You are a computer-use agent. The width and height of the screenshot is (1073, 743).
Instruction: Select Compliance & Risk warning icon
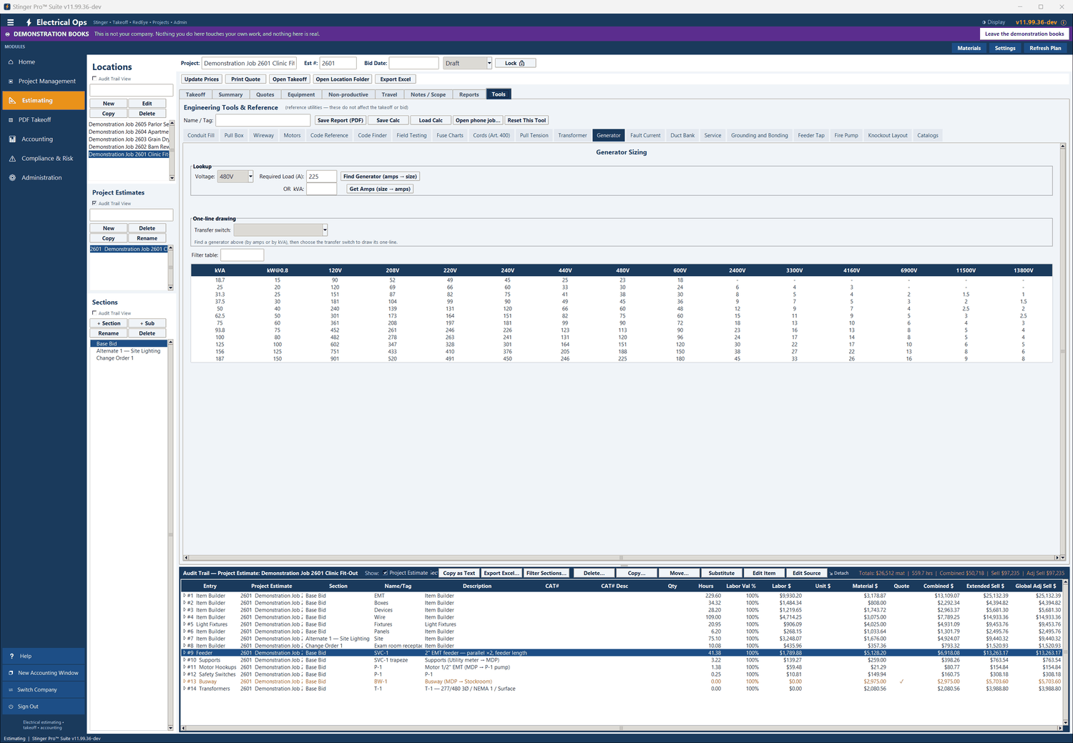coord(12,159)
